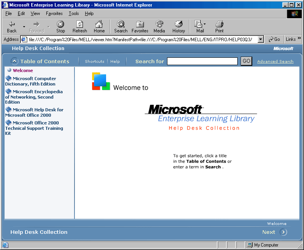Screen dimensions: 304x250
Task: Click the Mail toolbar icon
Action: [198, 24]
